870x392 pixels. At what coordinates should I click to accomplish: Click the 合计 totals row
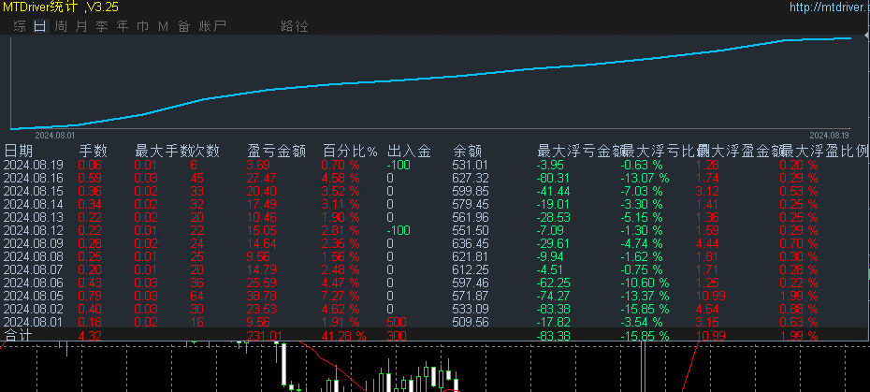tap(435, 335)
